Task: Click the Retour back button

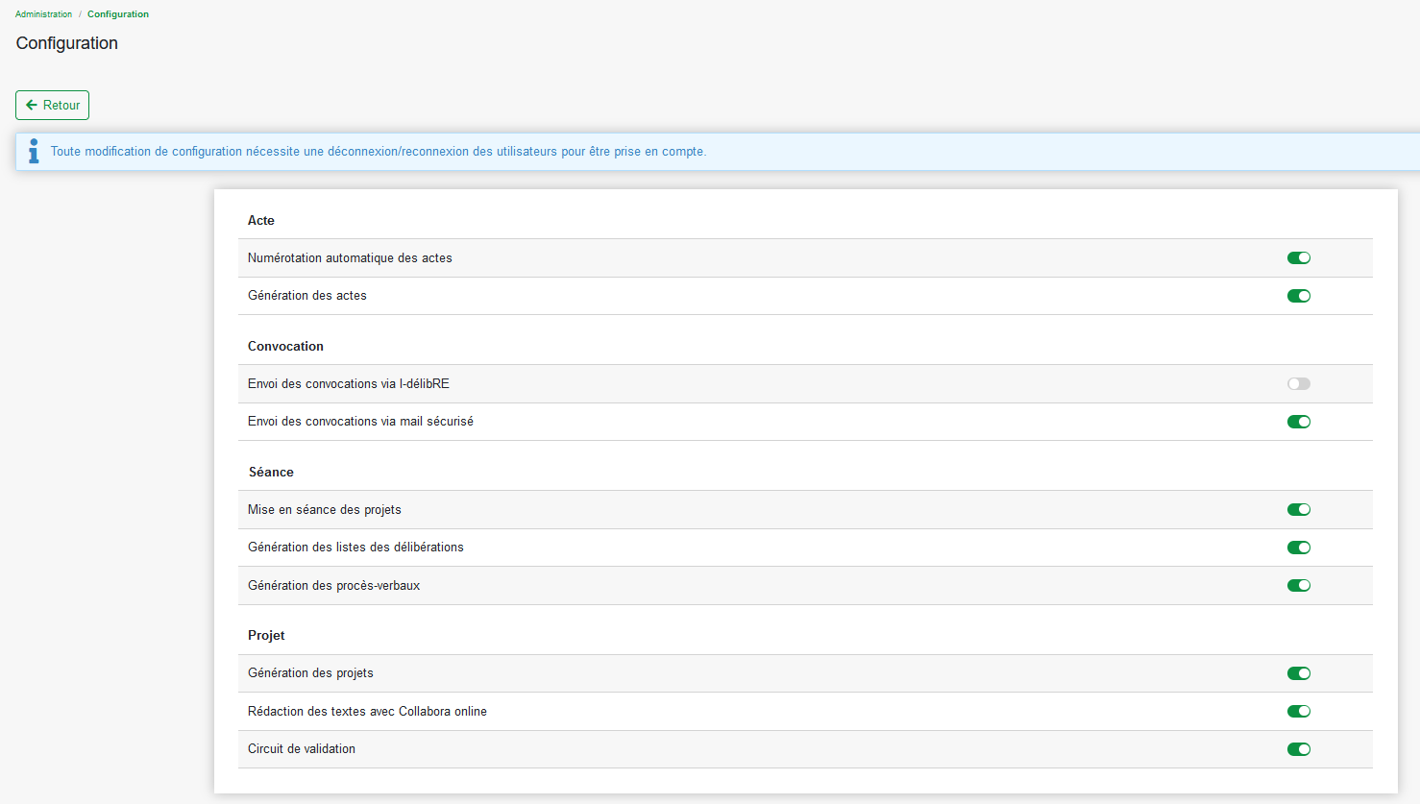Action: 52,105
